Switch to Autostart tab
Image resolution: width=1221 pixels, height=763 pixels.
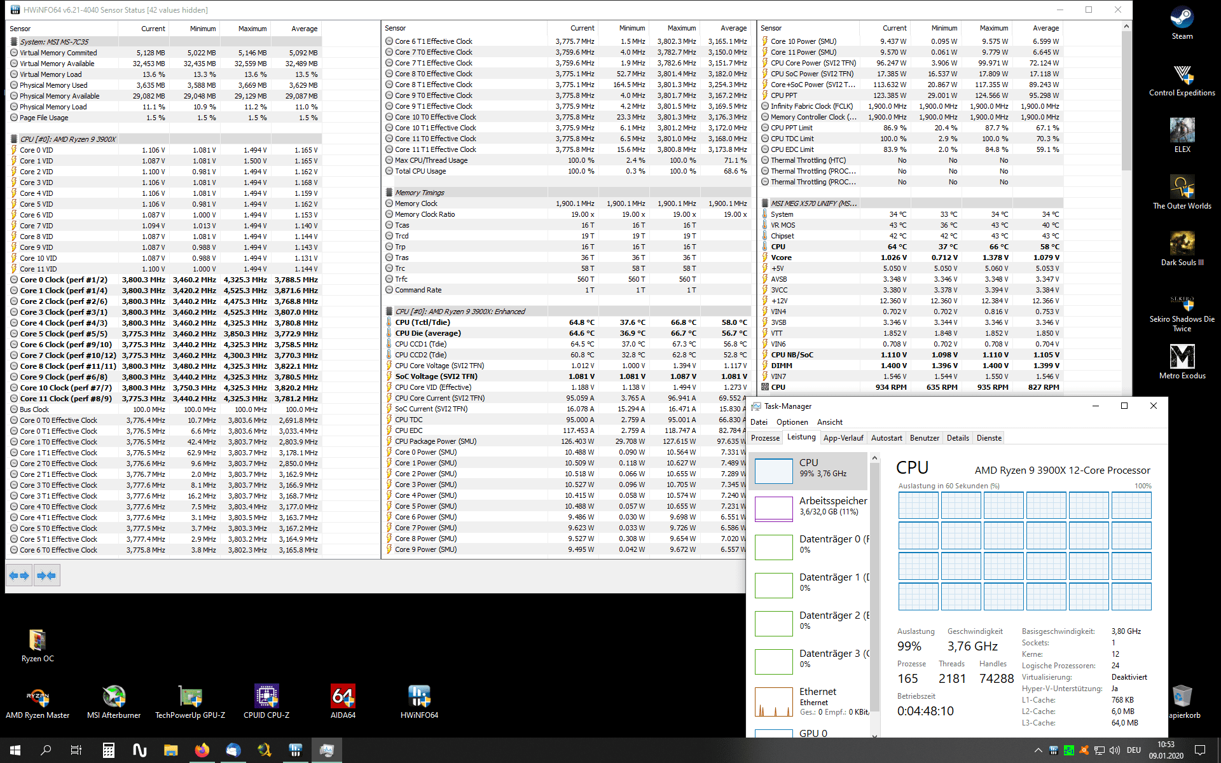886,438
